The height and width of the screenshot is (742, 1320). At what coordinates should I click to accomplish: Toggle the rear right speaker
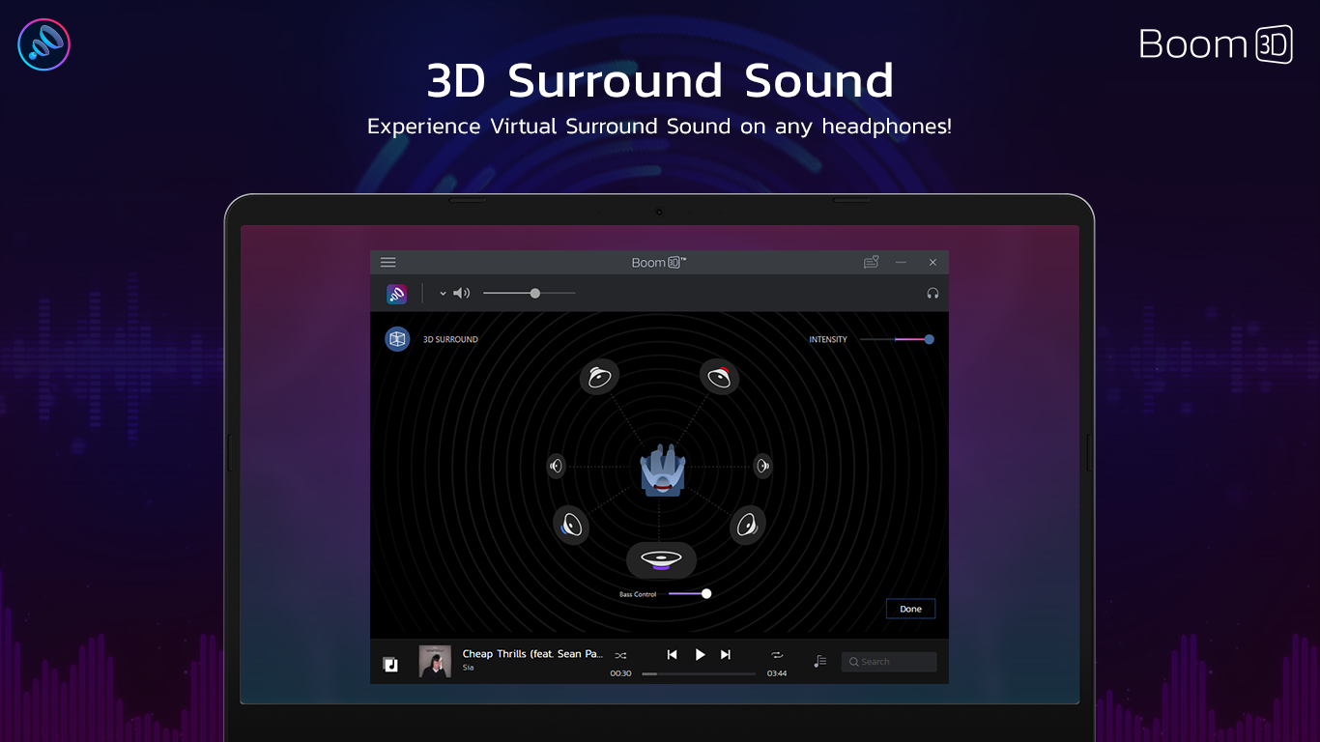click(x=747, y=525)
